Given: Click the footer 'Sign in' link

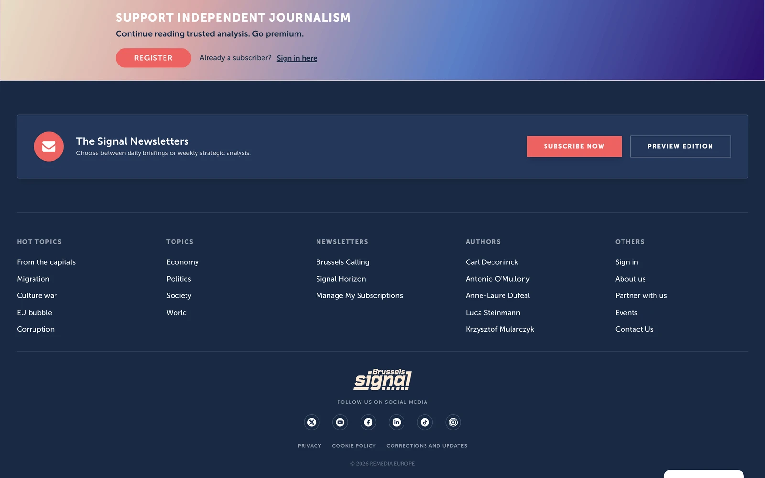Looking at the screenshot, I should [627, 262].
